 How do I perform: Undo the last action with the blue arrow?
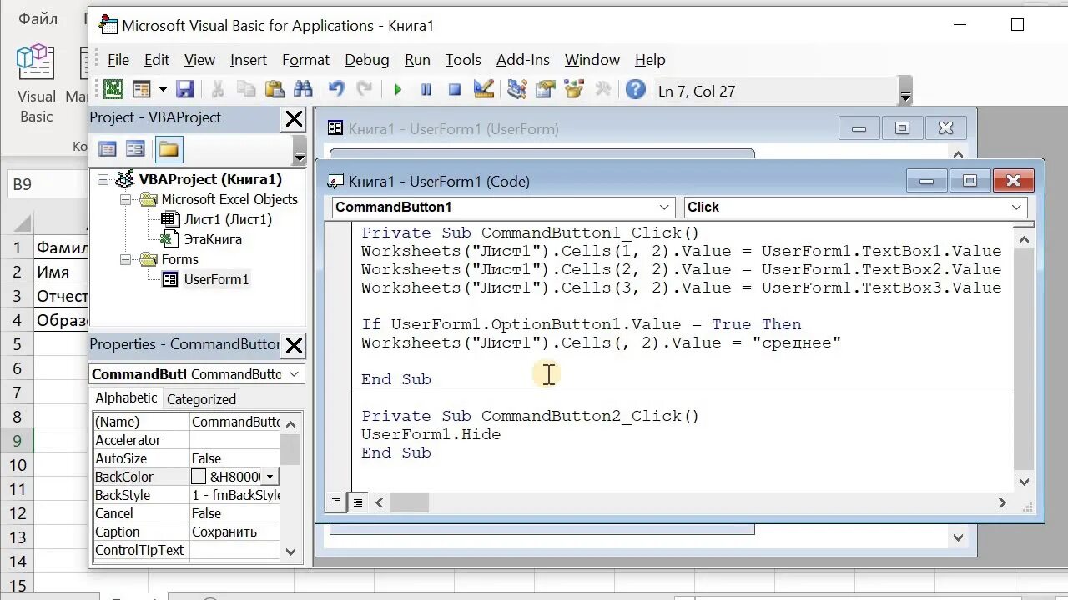pyautogui.click(x=336, y=89)
